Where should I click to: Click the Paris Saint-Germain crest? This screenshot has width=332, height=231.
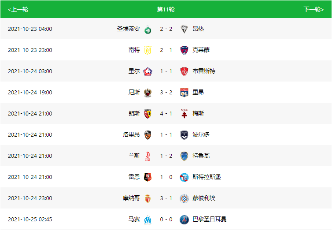184,220
